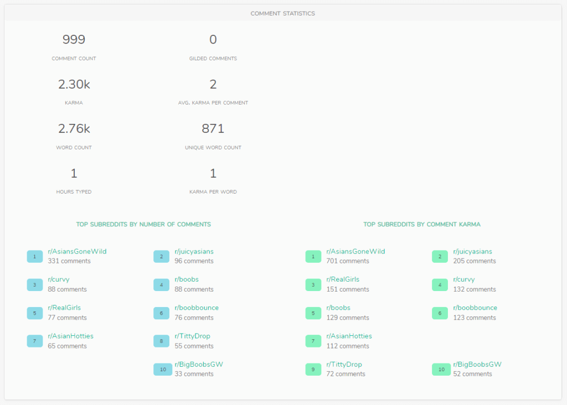Open r/AsiansGoneWild in the comment karma list
The height and width of the screenshot is (405, 567).
pos(355,251)
